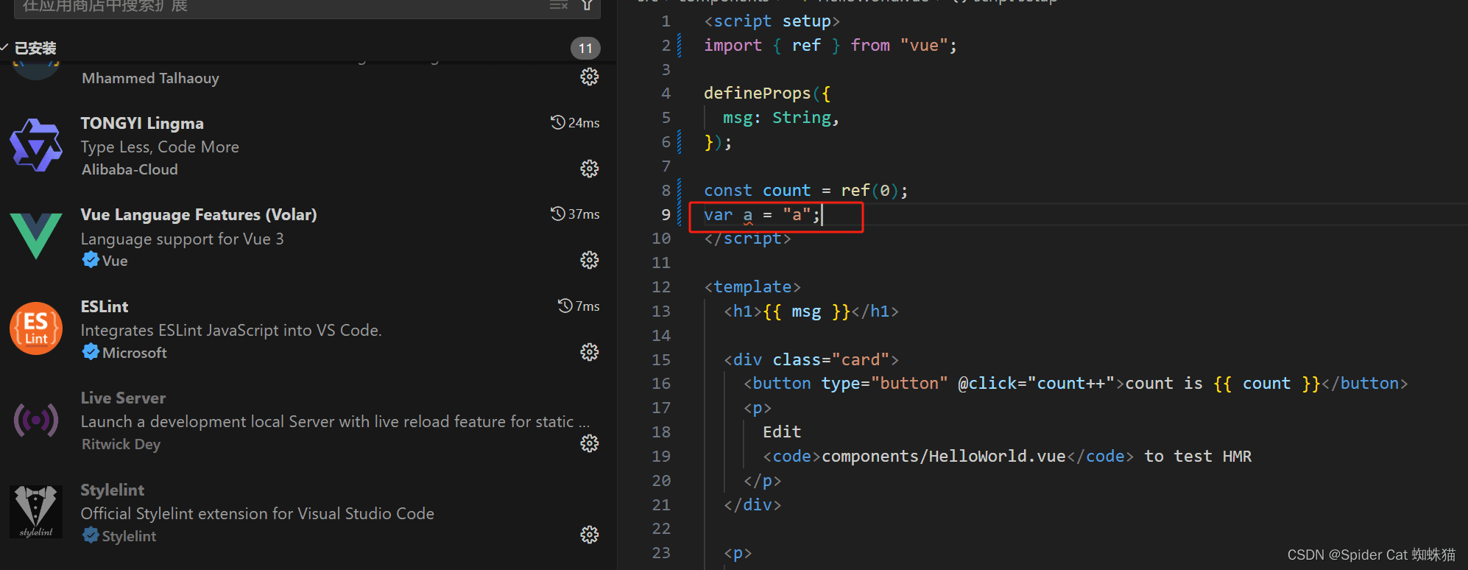Click the closing '</div>' tag on line 21
Screen dimensions: 1468x570
752,504
